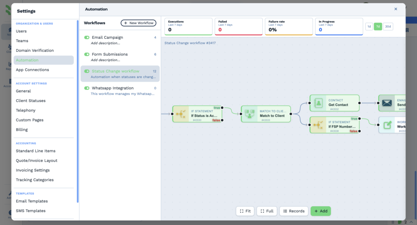Click the Email Send envelope icon
The image size is (417, 225).
[x=387, y=103]
